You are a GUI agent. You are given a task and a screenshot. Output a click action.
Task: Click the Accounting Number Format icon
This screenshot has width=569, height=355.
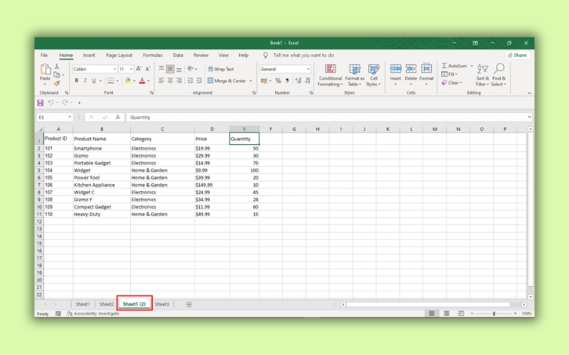(x=264, y=81)
